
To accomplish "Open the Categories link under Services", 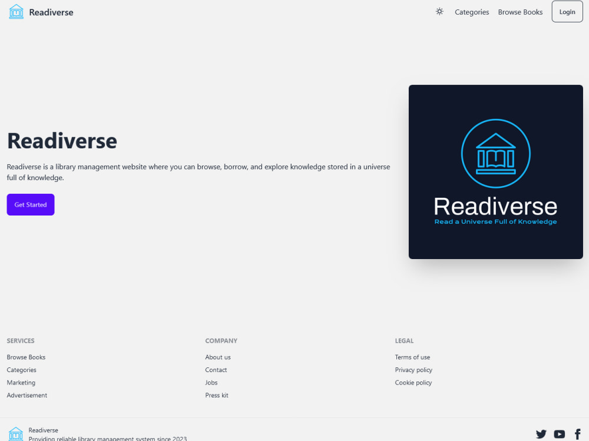I will (x=21, y=370).
